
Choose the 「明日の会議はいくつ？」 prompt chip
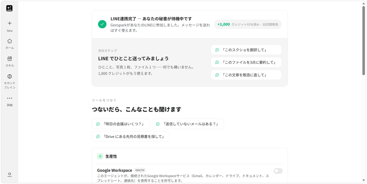coord(121,124)
